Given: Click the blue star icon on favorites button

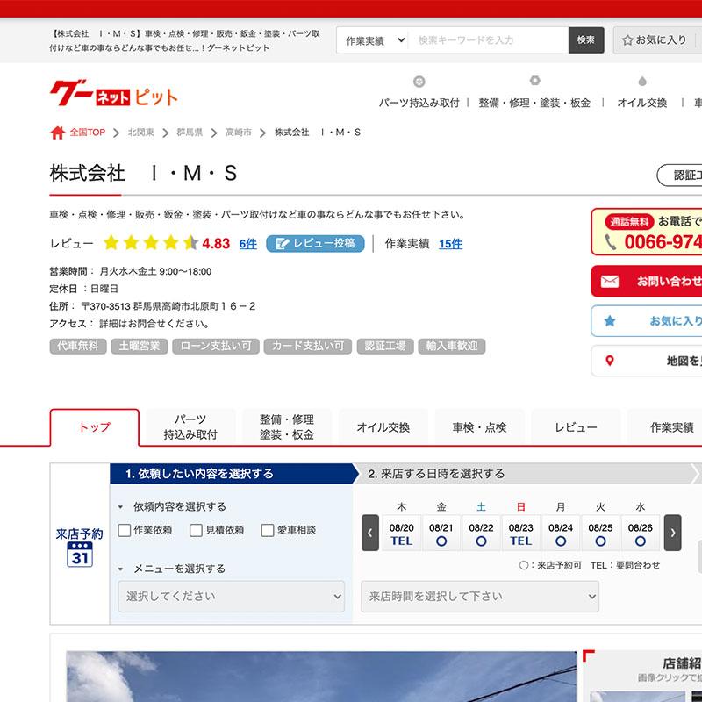Looking at the screenshot, I should (x=610, y=320).
